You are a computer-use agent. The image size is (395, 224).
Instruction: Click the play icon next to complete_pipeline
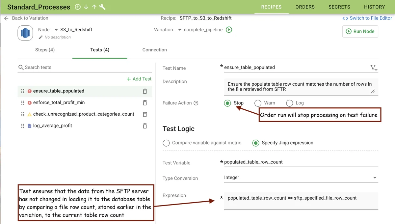pos(229,30)
